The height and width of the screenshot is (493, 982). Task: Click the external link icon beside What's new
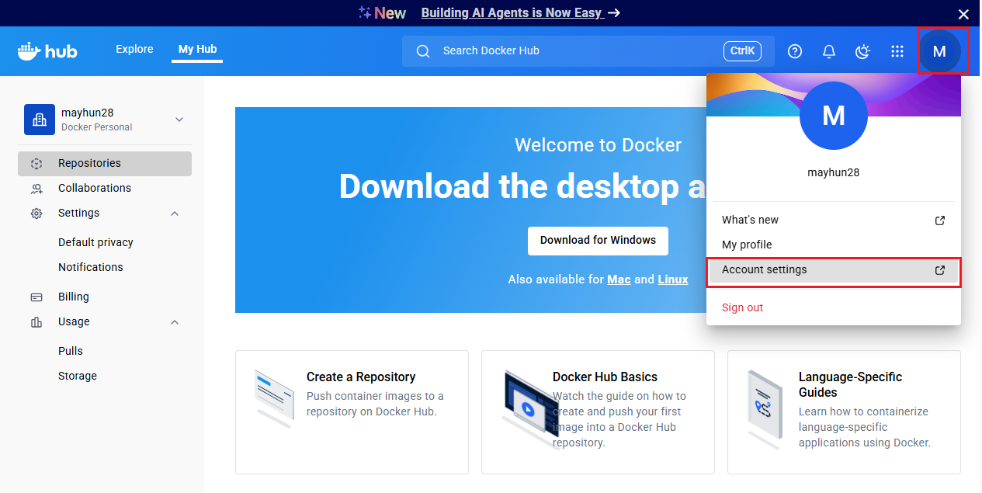[940, 220]
